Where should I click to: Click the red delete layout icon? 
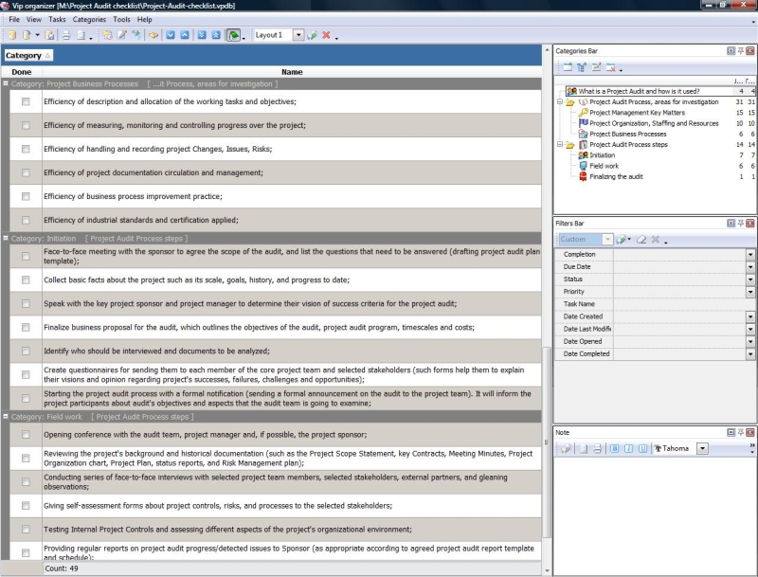point(326,35)
